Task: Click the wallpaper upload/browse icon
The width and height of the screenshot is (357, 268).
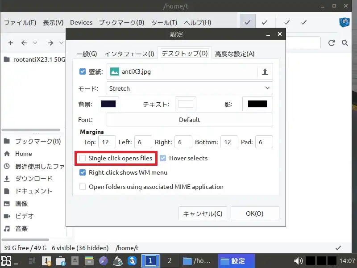Action: click(265, 71)
